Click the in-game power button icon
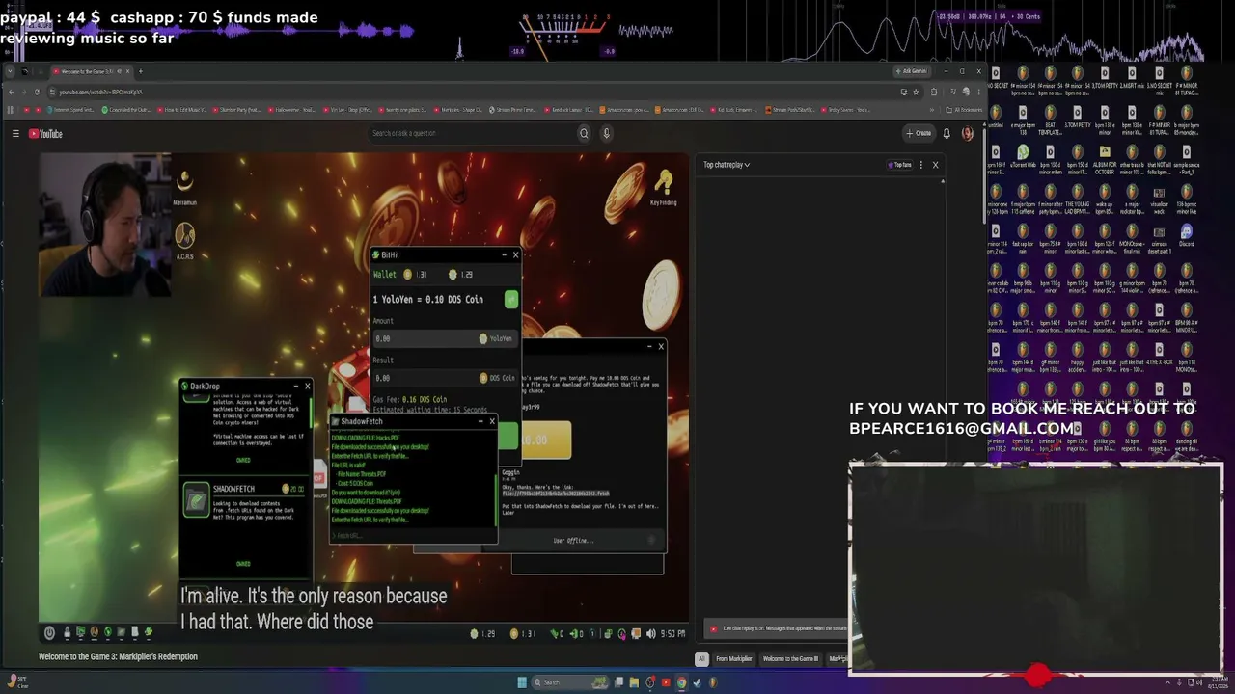Image resolution: width=1235 pixels, height=694 pixels. click(x=49, y=633)
